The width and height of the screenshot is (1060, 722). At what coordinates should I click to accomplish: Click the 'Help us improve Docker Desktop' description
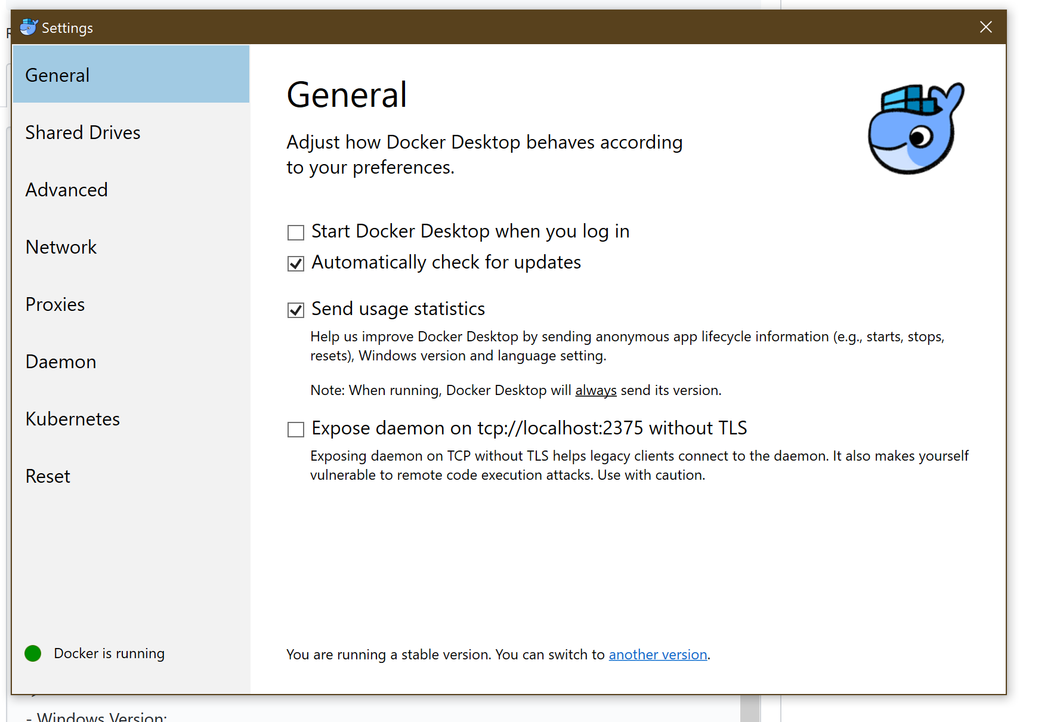coord(627,346)
